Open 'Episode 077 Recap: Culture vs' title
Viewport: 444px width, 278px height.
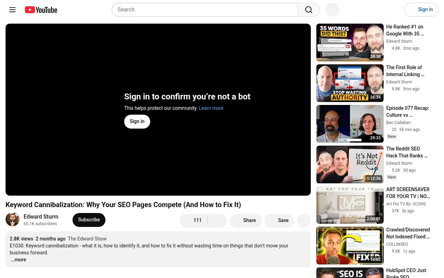408,112
